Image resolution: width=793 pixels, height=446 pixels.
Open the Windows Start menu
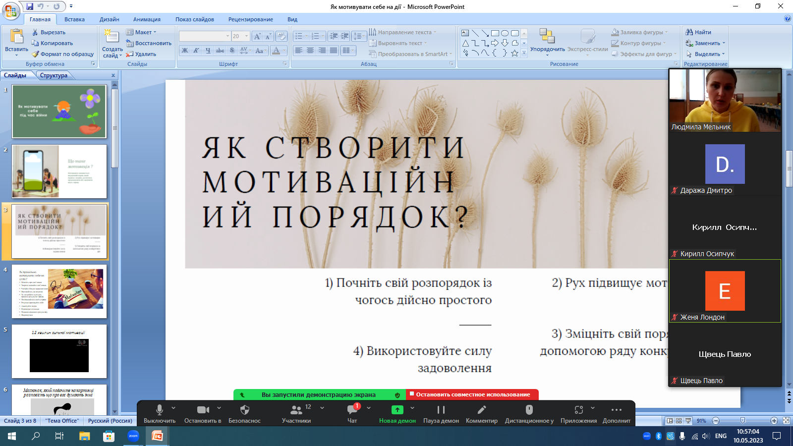[x=12, y=436]
